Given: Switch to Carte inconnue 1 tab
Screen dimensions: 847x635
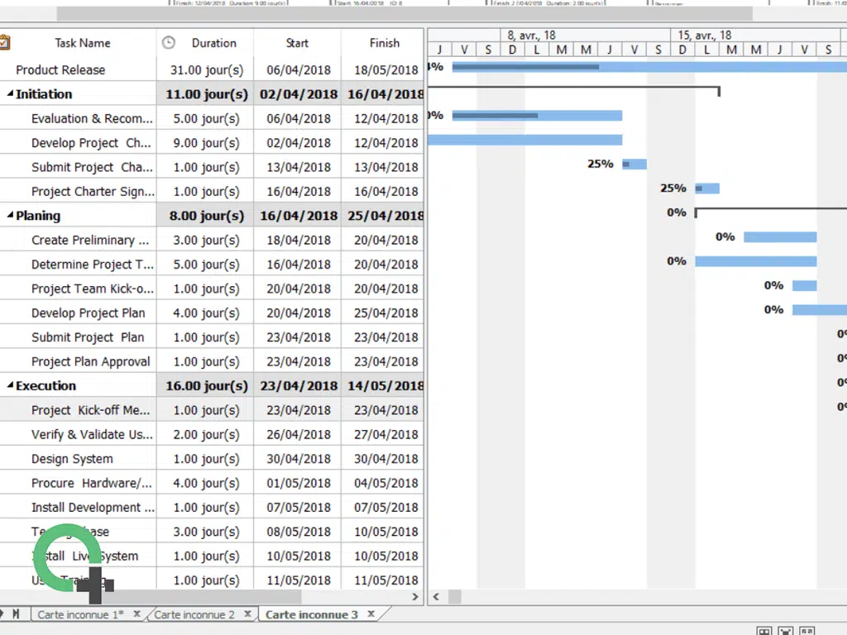Looking at the screenshot, I should coord(80,615).
